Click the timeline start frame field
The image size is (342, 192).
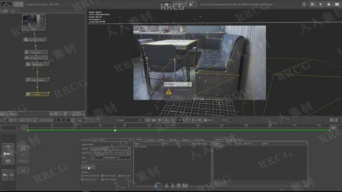click(10, 128)
